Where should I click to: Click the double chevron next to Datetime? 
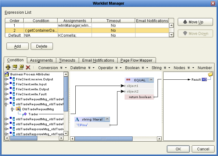89,68
